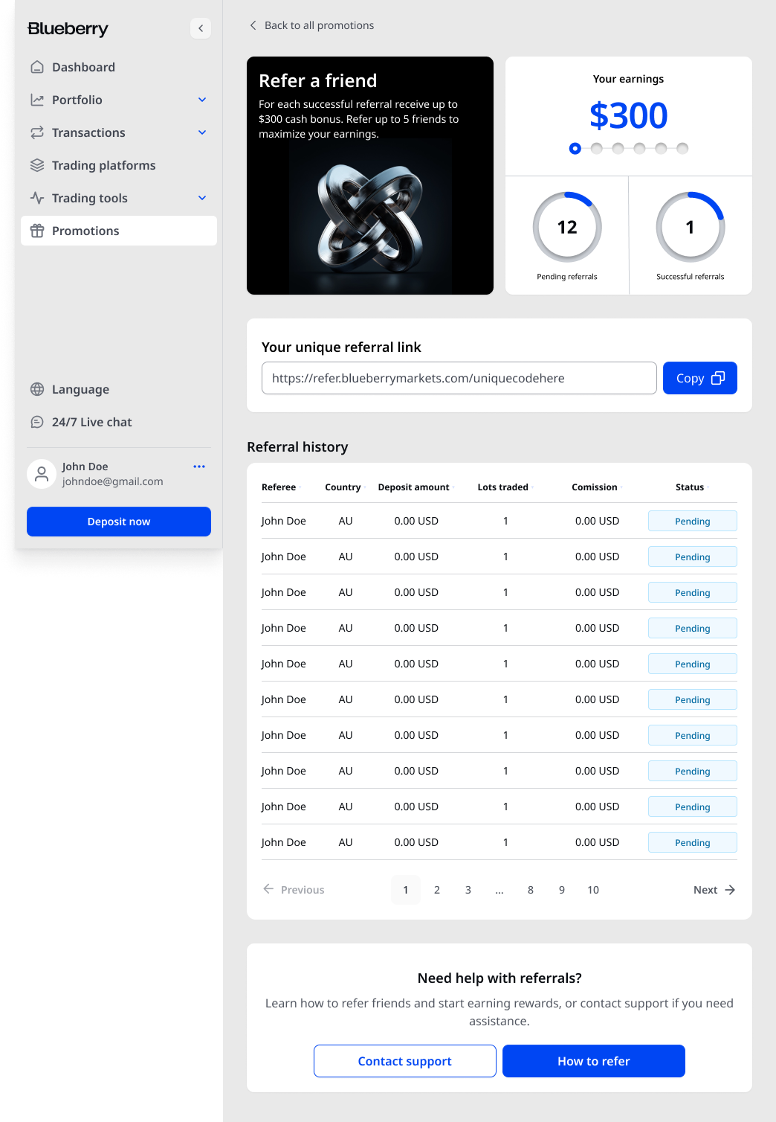The height and width of the screenshot is (1122, 776).
Task: Click the Portfolio chart icon
Action: click(37, 100)
